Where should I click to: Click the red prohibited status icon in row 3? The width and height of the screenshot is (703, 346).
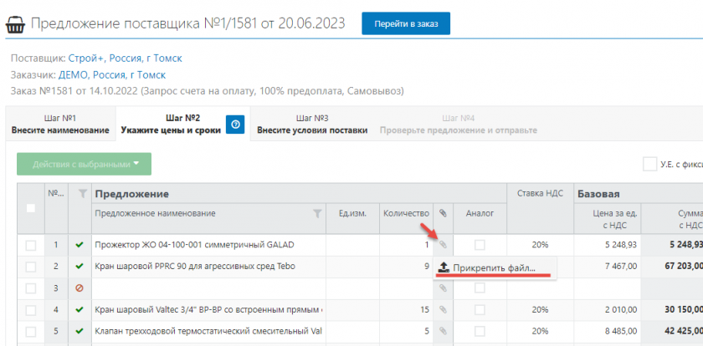click(80, 288)
